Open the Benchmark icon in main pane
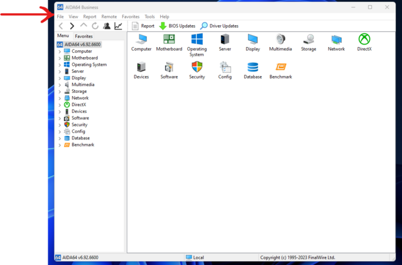This screenshot has height=265, width=402. (281, 68)
